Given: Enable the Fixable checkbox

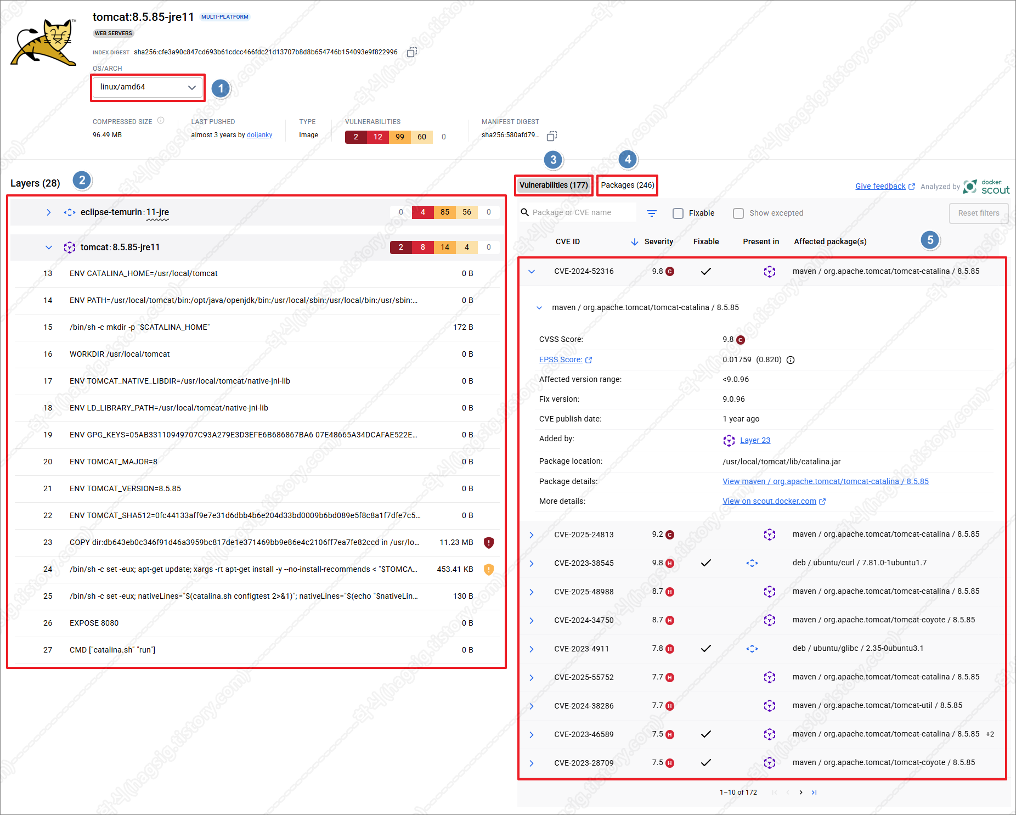Looking at the screenshot, I should click(x=678, y=213).
